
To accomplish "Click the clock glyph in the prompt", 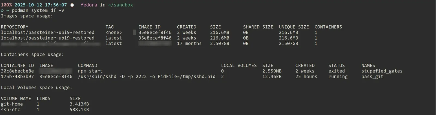I will point(72,5).
